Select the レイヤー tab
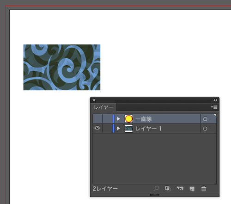 103,107
